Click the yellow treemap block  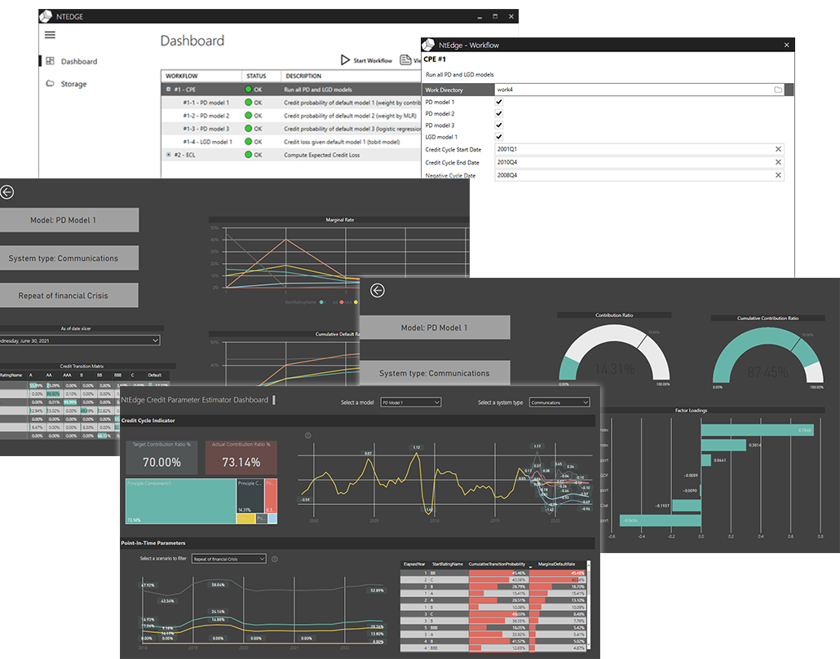tap(246, 519)
